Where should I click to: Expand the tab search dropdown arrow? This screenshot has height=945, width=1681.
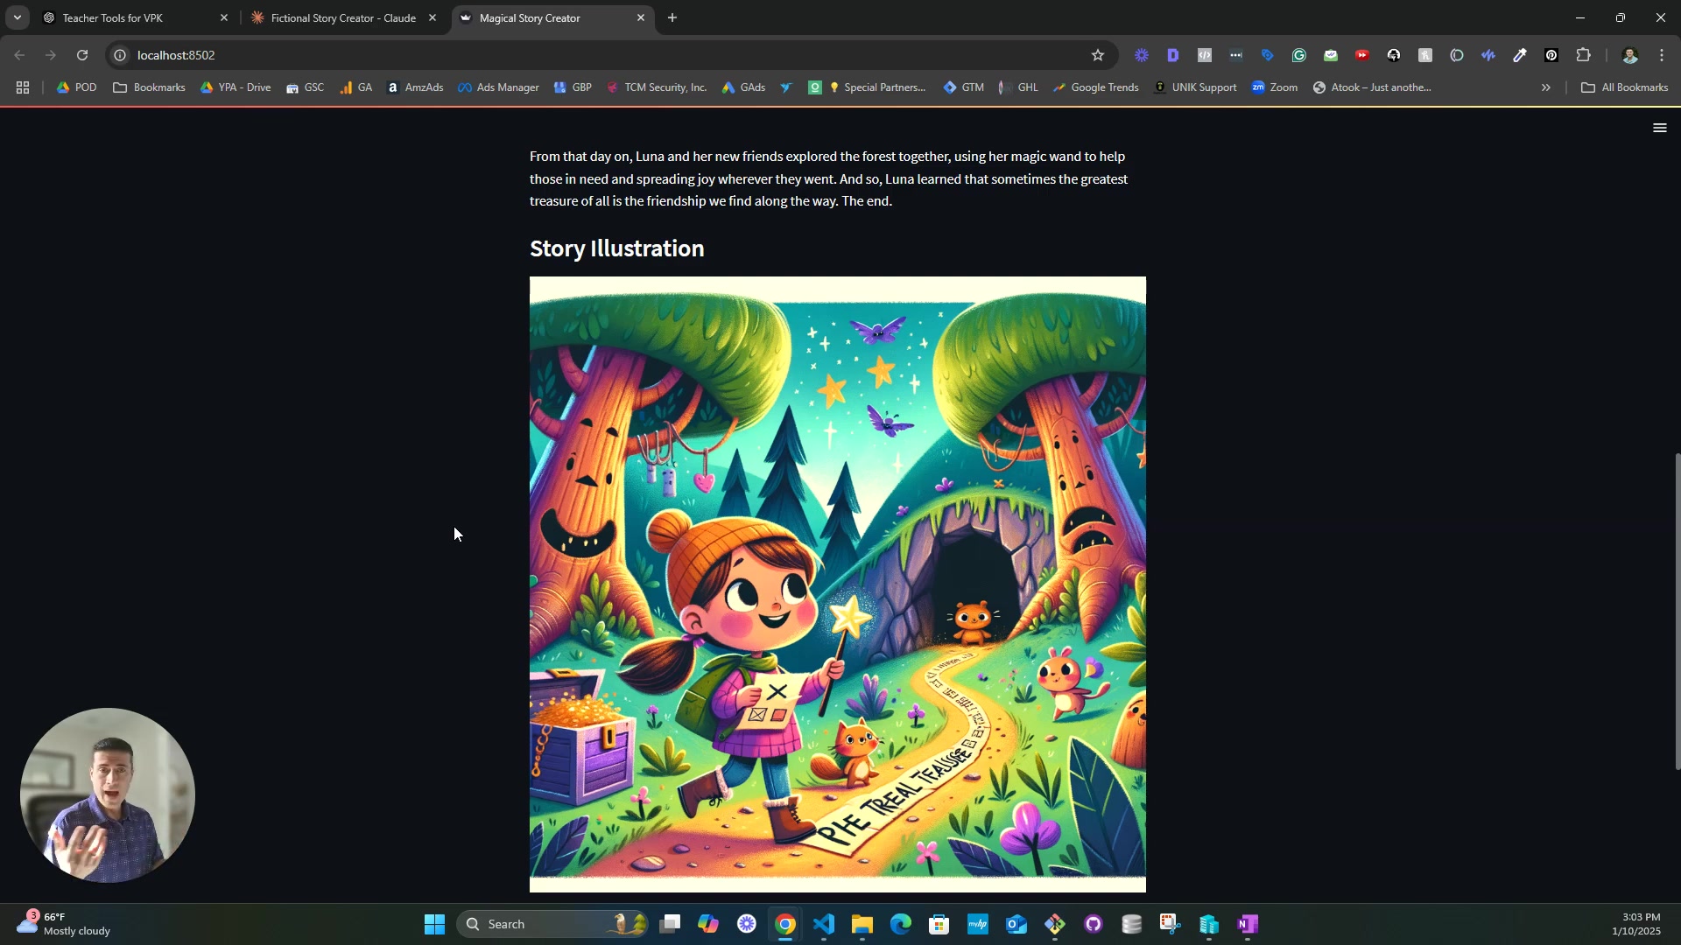[x=17, y=17]
